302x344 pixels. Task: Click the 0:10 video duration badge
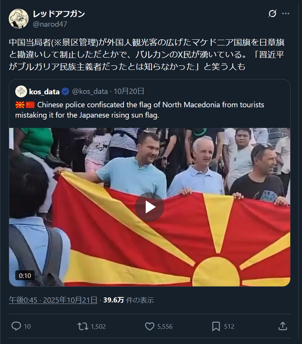click(x=25, y=276)
